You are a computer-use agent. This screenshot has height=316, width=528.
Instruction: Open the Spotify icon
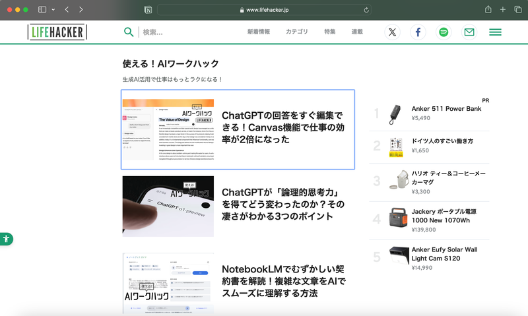coord(444,32)
